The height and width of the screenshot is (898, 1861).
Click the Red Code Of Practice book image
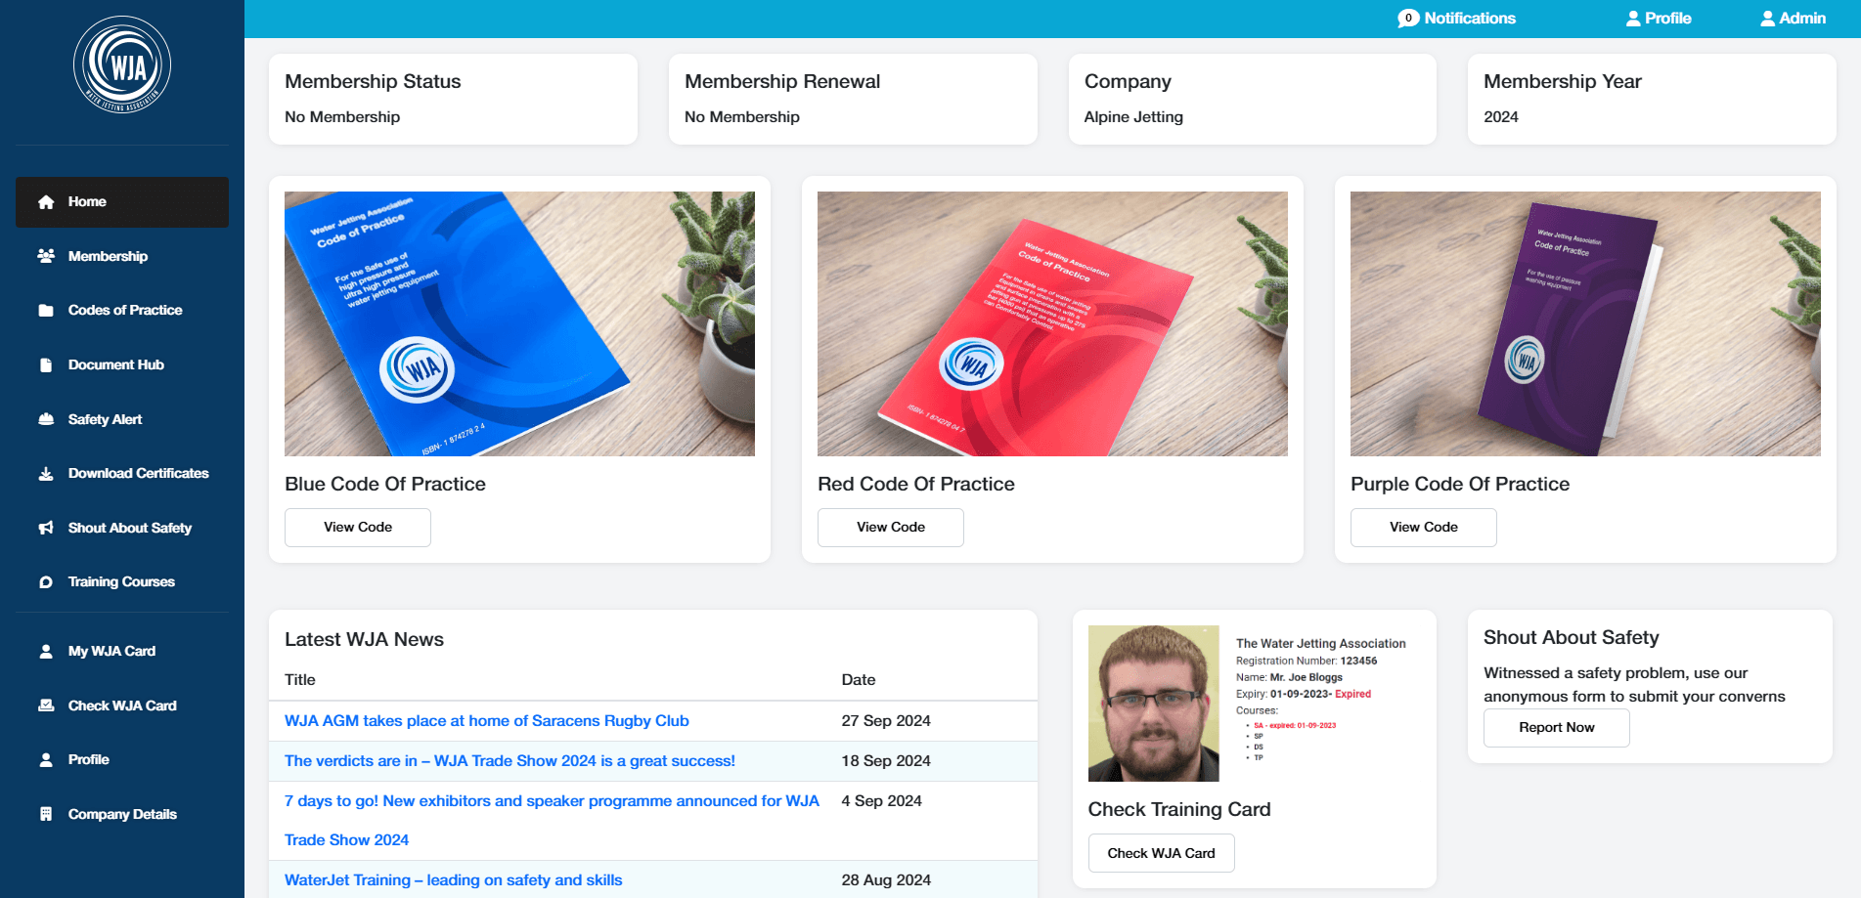click(x=1052, y=323)
